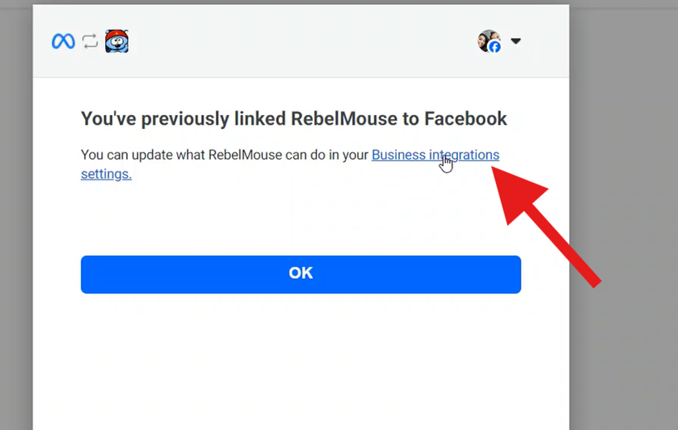Click the sync arrows icon in header
678x430 pixels.
[90, 42]
